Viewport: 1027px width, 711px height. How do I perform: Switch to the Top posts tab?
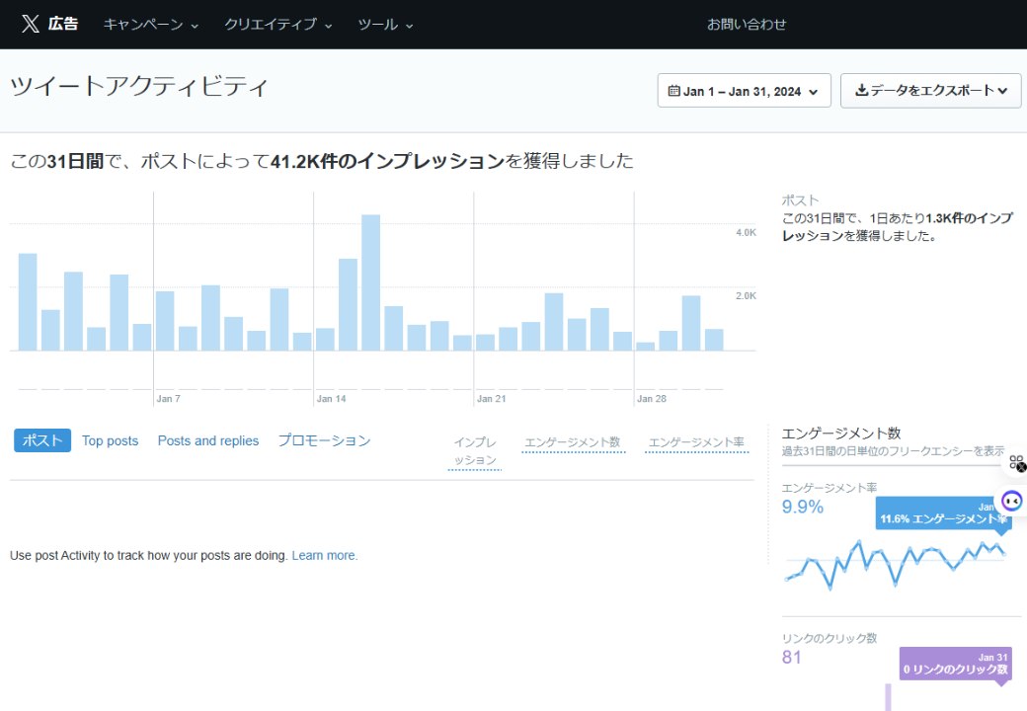tap(111, 440)
